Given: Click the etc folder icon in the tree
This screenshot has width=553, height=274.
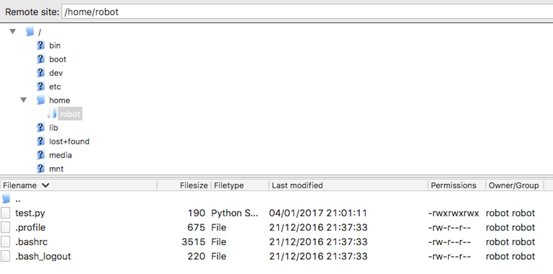Looking at the screenshot, I should (40, 86).
